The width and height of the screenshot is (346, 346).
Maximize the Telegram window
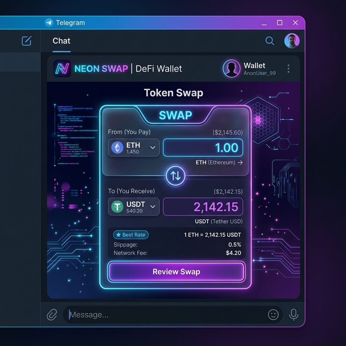[x=279, y=23]
